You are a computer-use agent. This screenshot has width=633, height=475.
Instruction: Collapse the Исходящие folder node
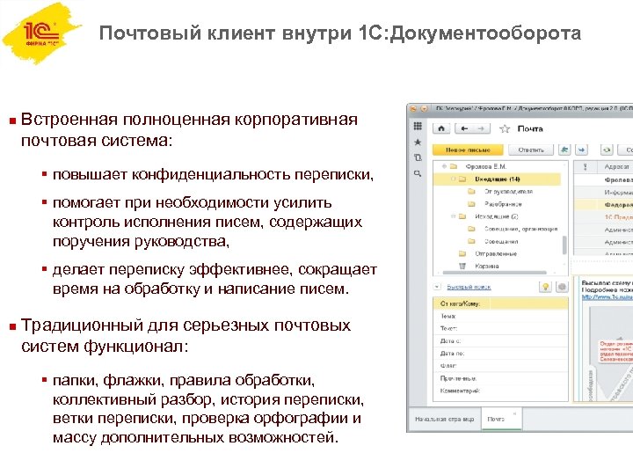pos(453,216)
